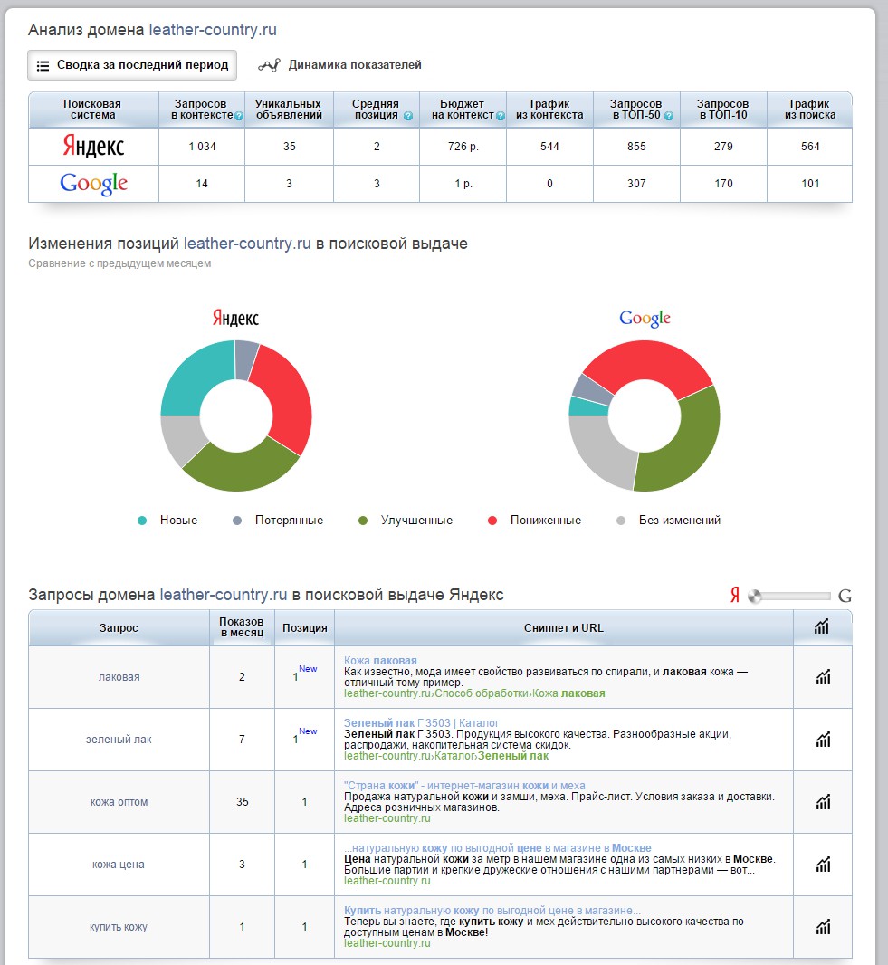The height and width of the screenshot is (965, 888).
Task: Click Яндекс search traffic value '564'
Action: tap(810, 147)
